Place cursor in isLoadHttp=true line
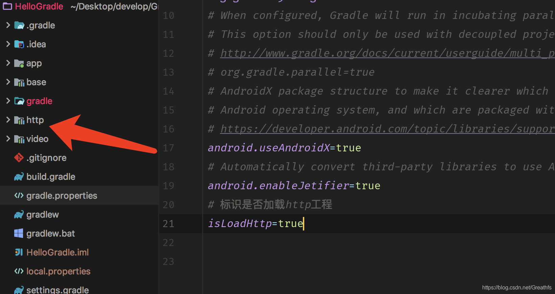 [256, 223]
